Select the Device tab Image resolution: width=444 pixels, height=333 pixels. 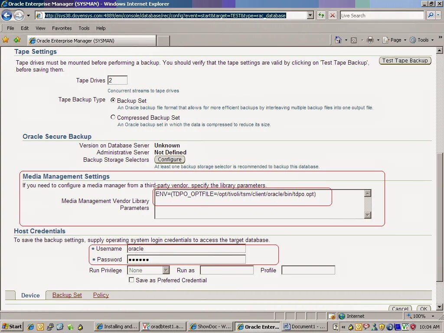30,295
